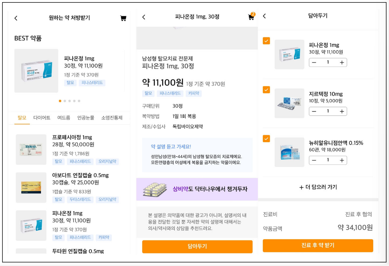Screen dimensions: 389x266
Task: Uncheck 지르텍정 10mg in cart
Action: [x=266, y=90]
